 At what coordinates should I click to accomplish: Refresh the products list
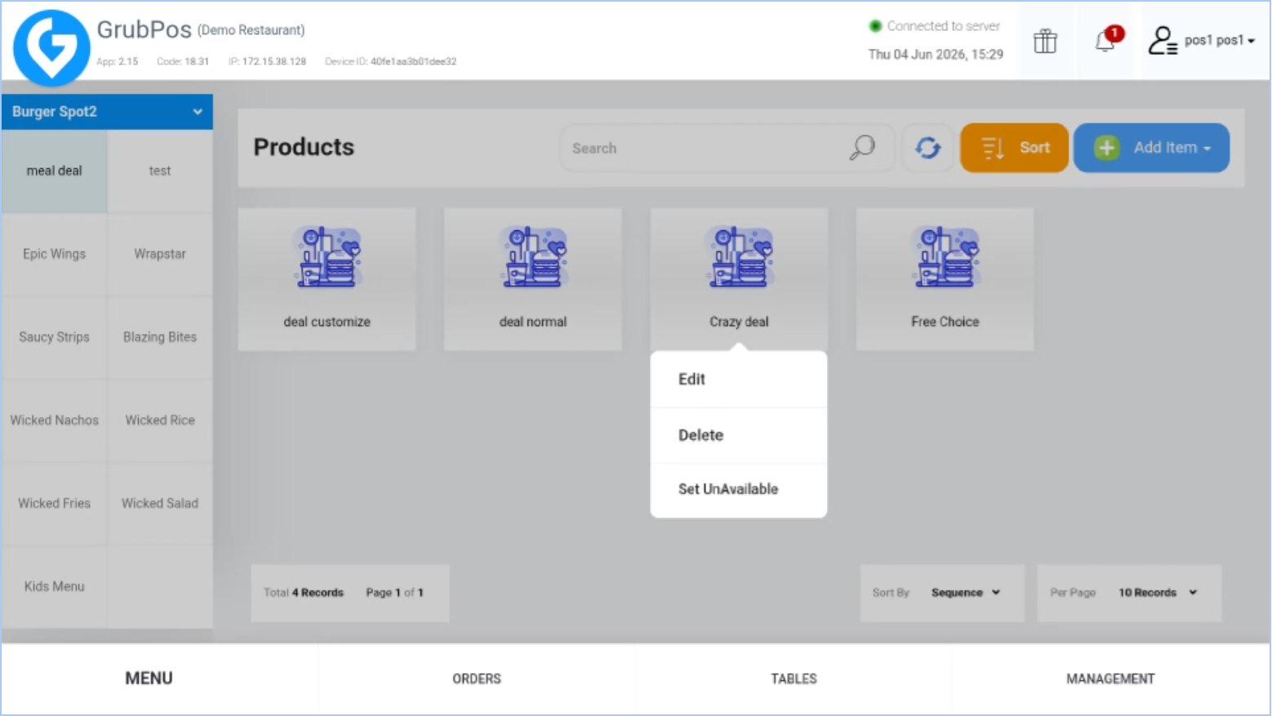pos(927,148)
